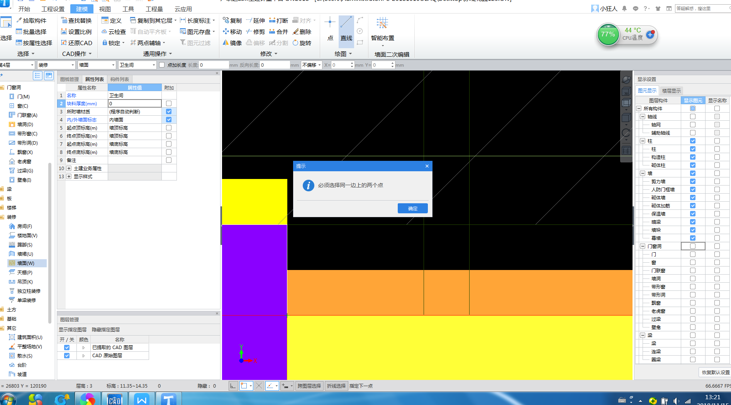
Task: Expand 土建业务属性 property group
Action: point(69,168)
